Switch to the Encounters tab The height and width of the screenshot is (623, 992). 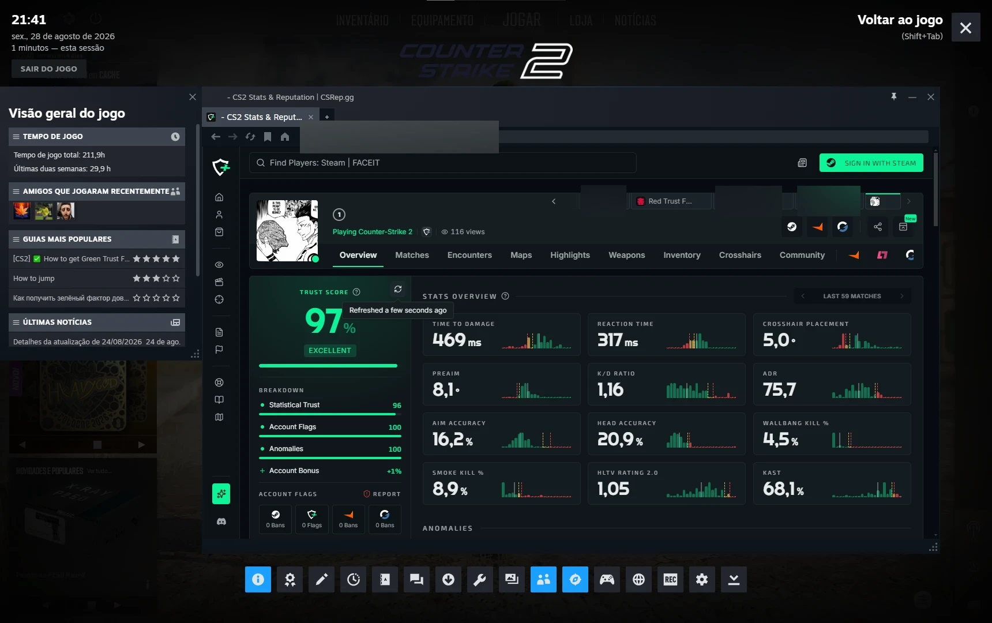point(469,255)
